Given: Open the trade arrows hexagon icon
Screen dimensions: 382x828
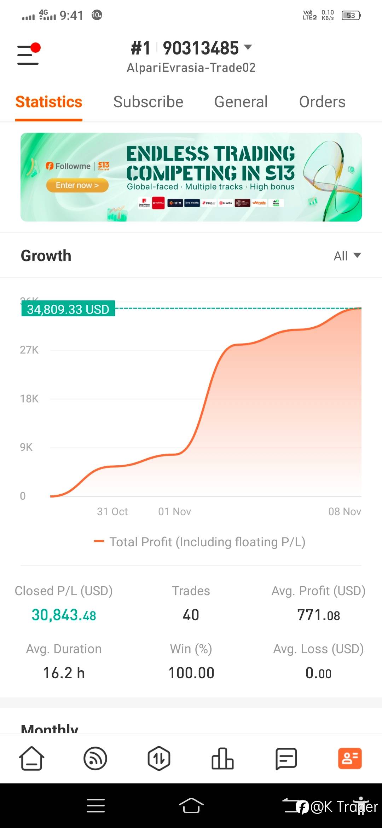Looking at the screenshot, I should (x=159, y=758).
